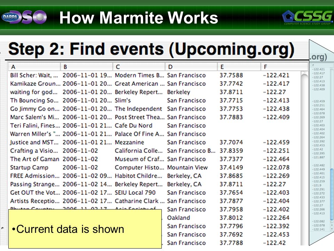Viewport: 334px width, 251px height.
Task: Select the 'Startup Camp' cell
Action: click(29, 167)
